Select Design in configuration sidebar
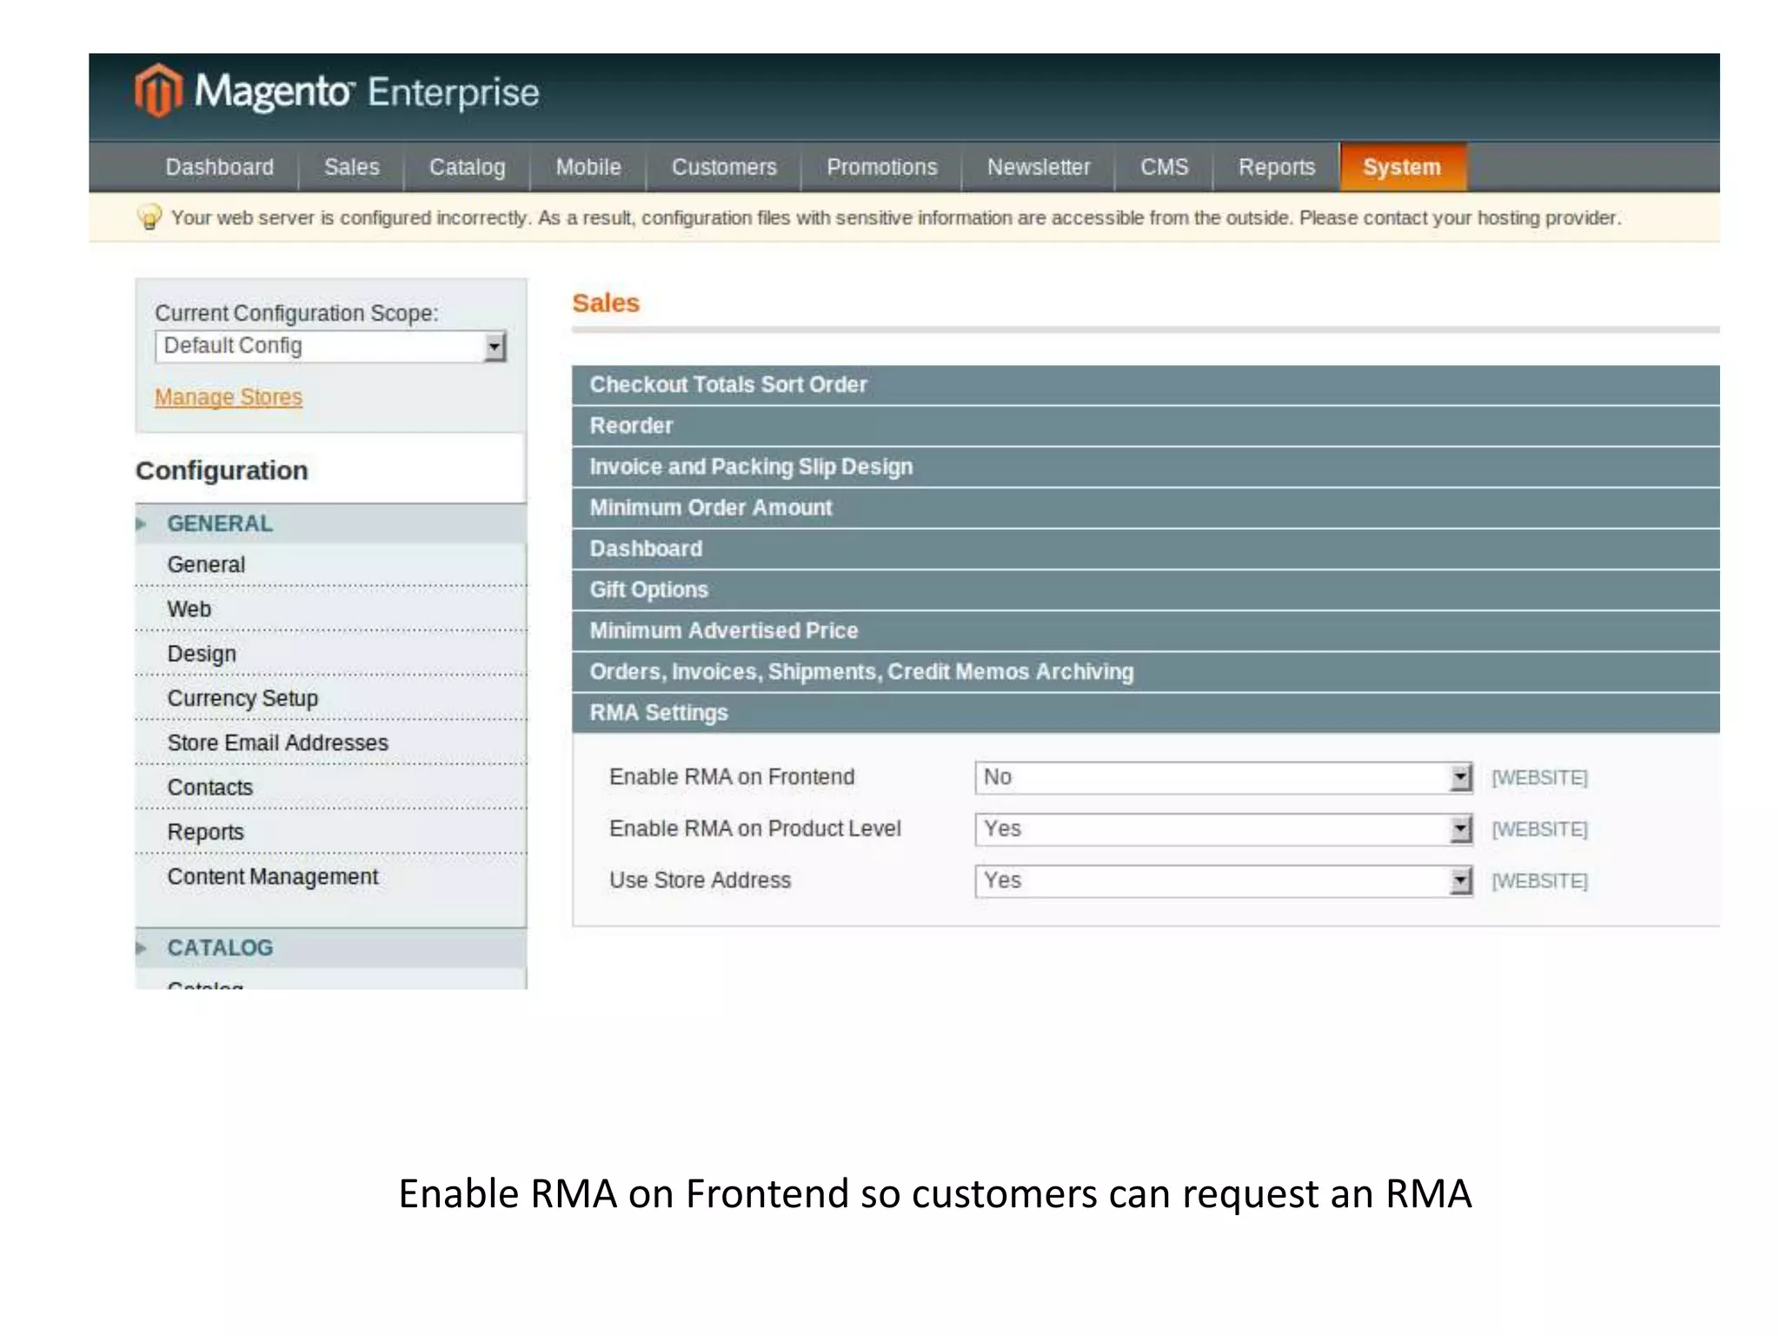The height and width of the screenshot is (1335, 1780). [x=330, y=654]
